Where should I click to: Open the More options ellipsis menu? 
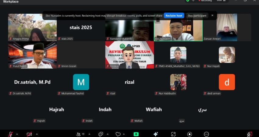[206, 134]
